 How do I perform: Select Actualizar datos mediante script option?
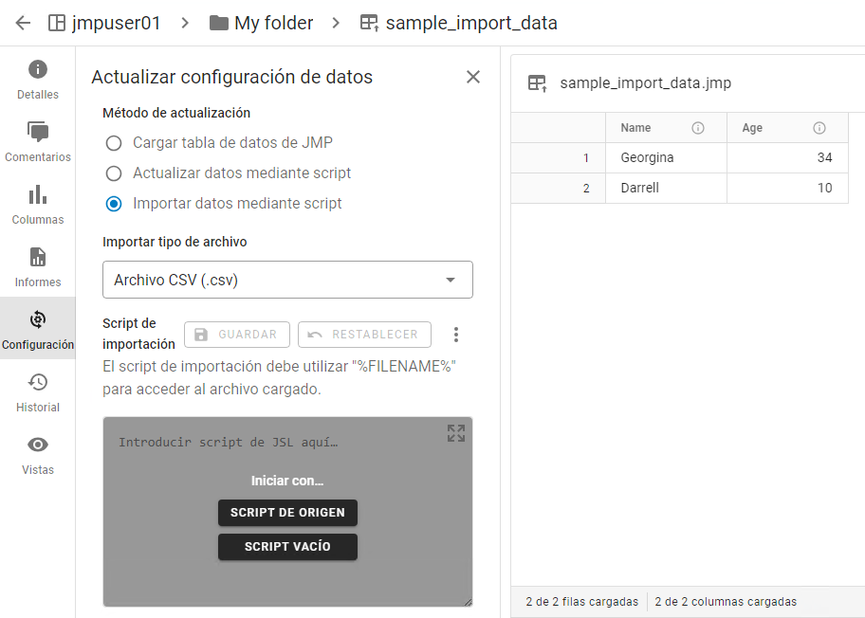pos(114,173)
